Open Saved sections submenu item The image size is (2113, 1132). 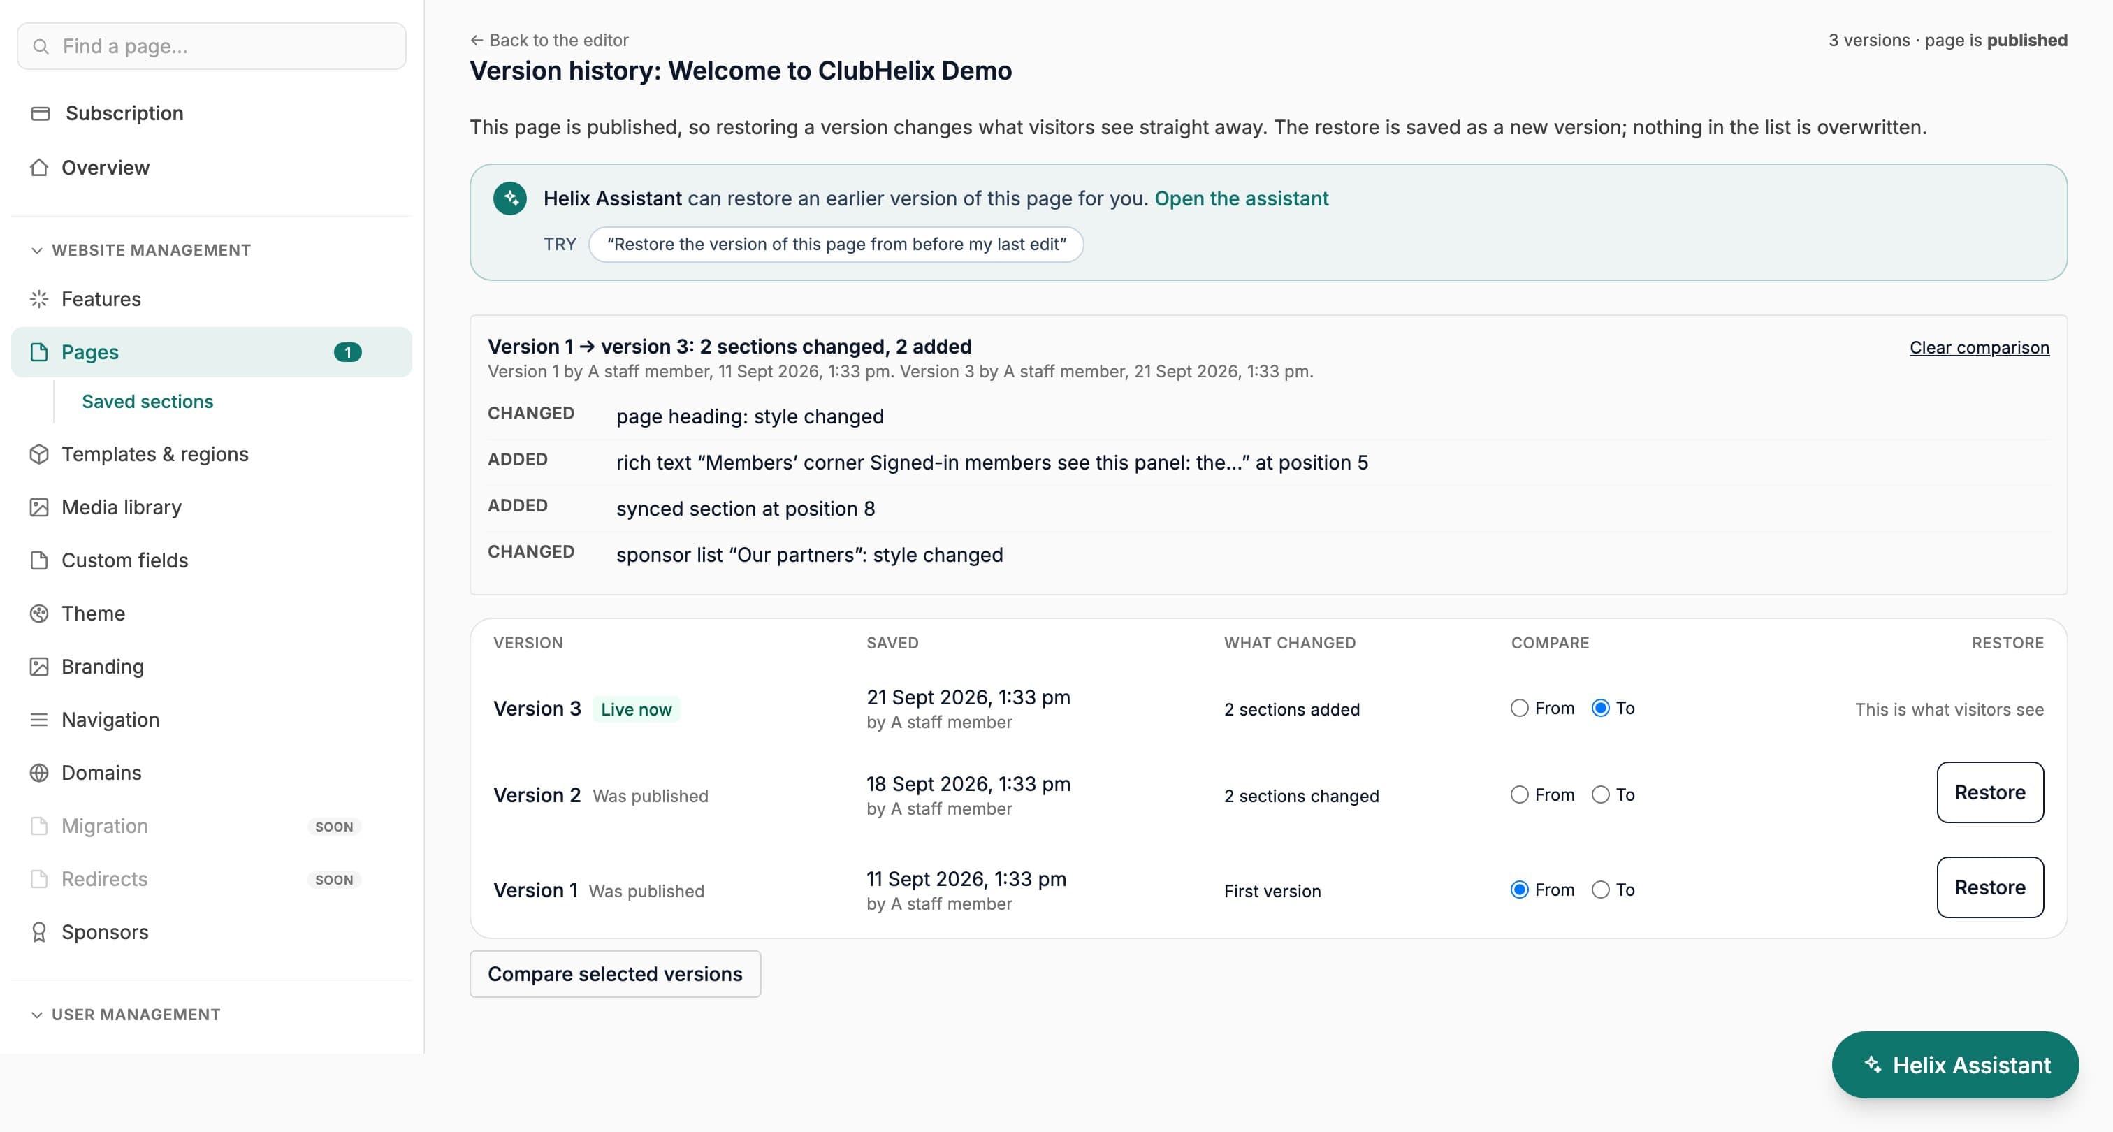(x=147, y=401)
